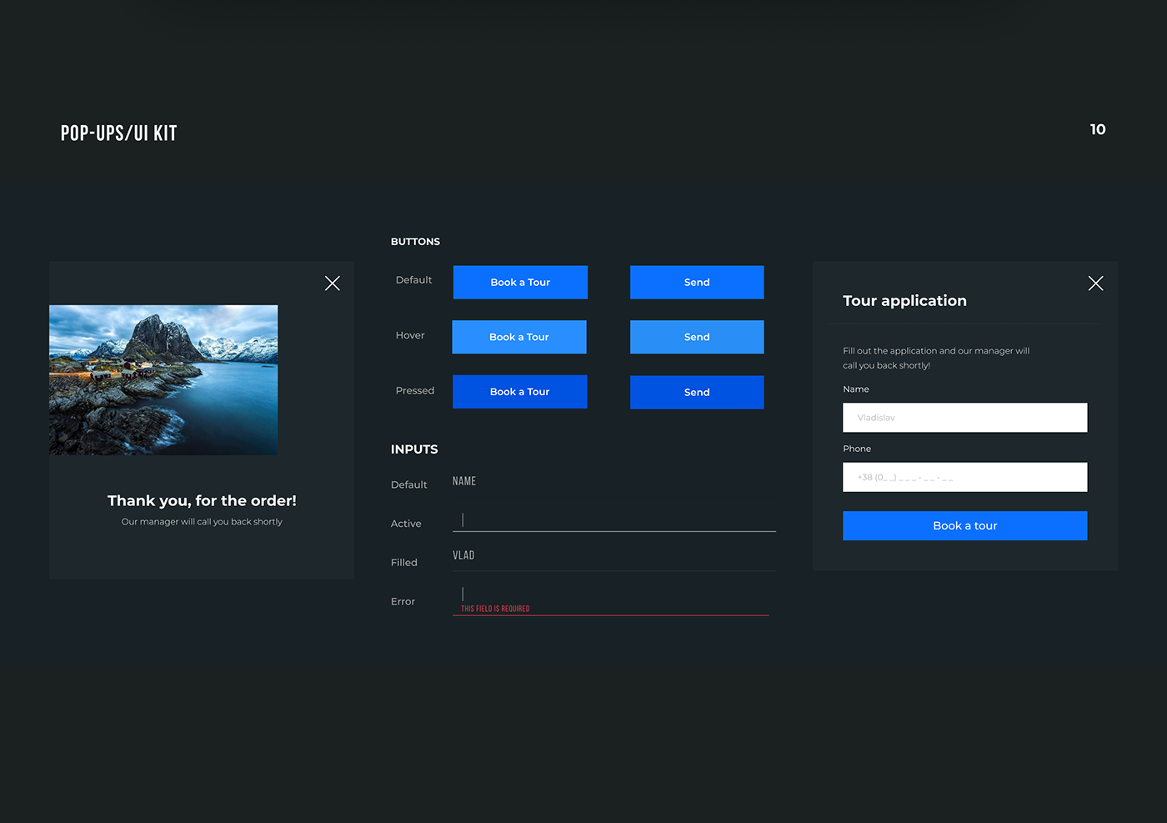Click the pressed-state Send button
Screen dimensions: 1167x823
click(x=697, y=392)
